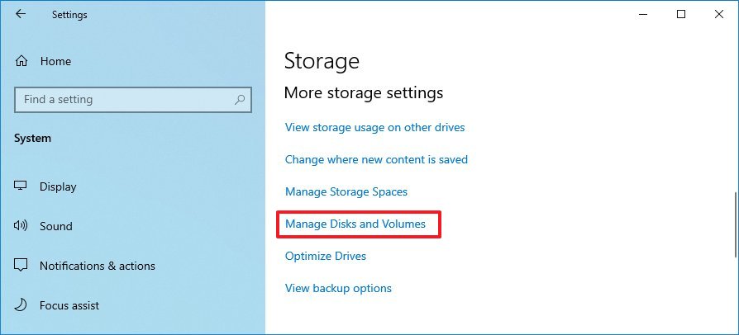Open View storage usage on other drives
739x335 pixels.
pos(374,128)
